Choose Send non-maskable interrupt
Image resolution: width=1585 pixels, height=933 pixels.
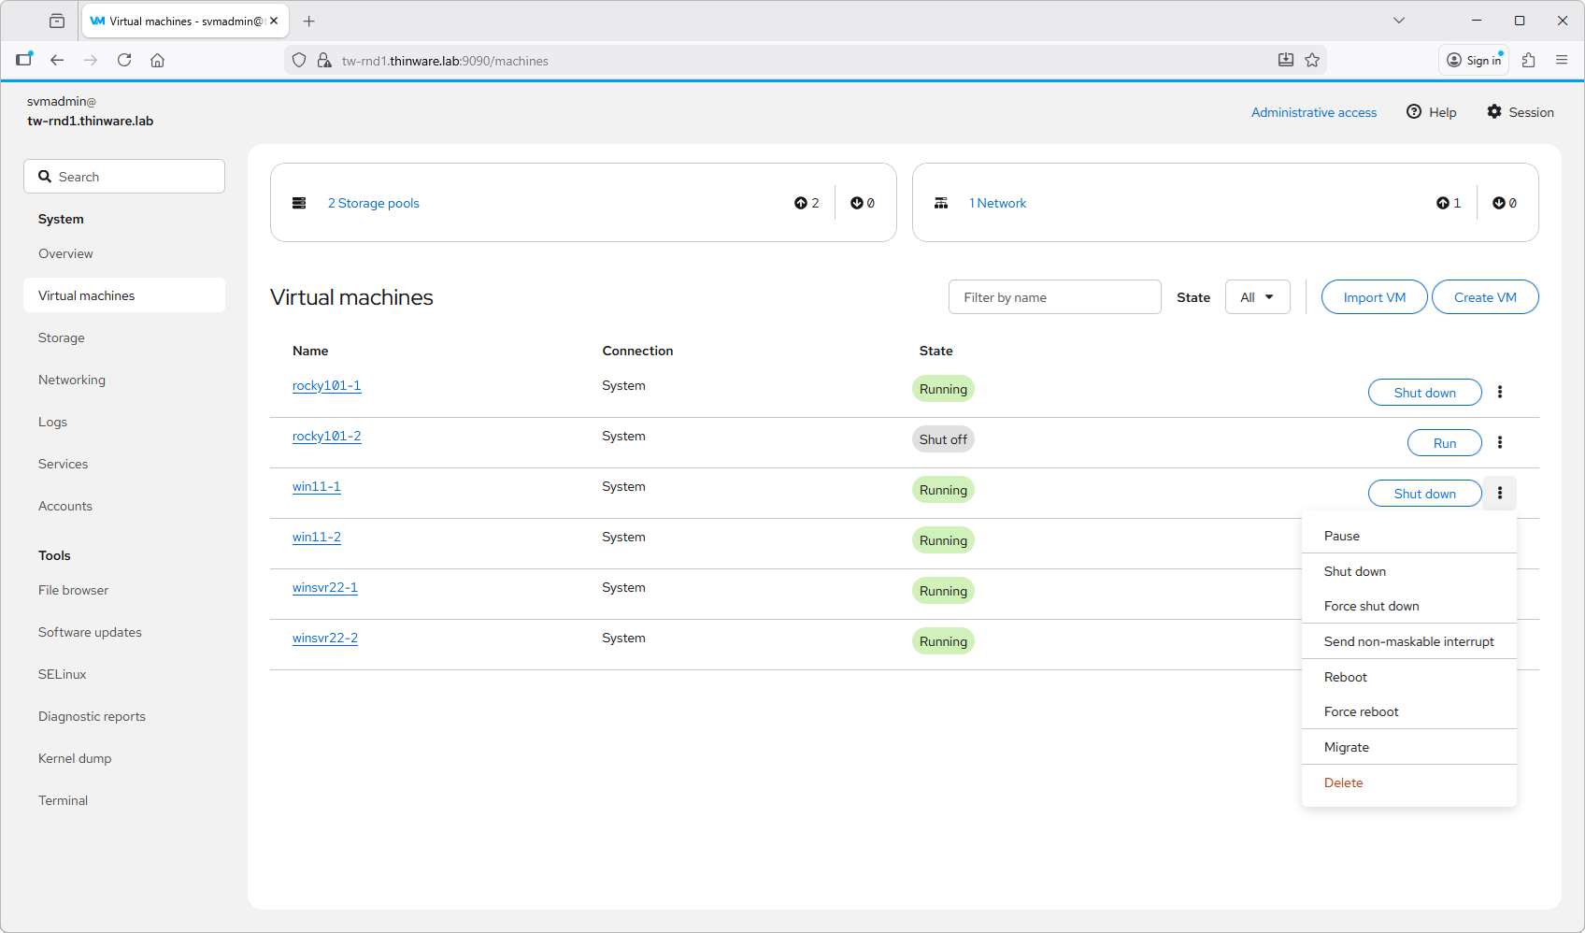tap(1409, 641)
